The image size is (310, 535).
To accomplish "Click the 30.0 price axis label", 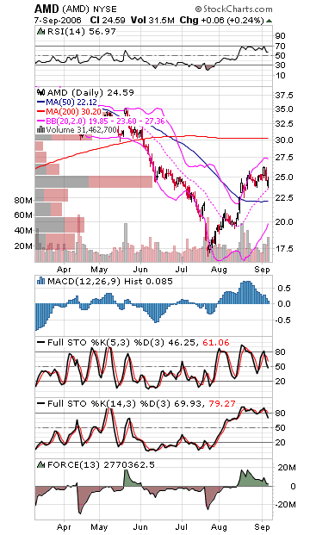I will pyautogui.click(x=284, y=140).
